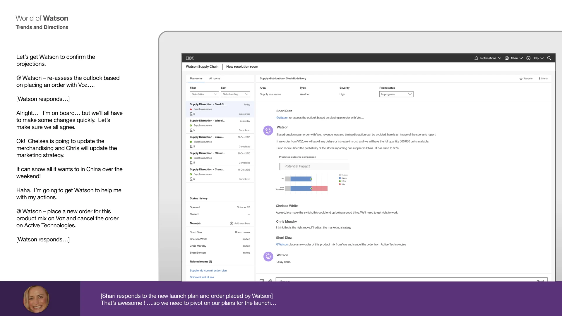Click the Add members plus icon
Image resolution: width=562 pixels, height=316 pixels.
click(232, 224)
